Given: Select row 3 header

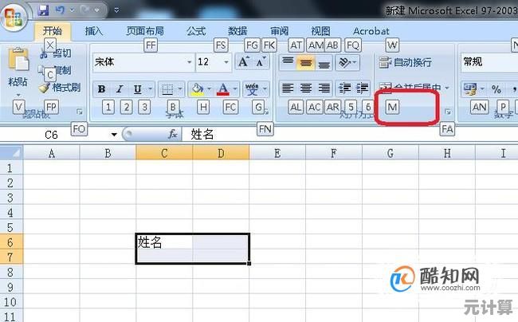Looking at the screenshot, I should [x=11, y=198].
